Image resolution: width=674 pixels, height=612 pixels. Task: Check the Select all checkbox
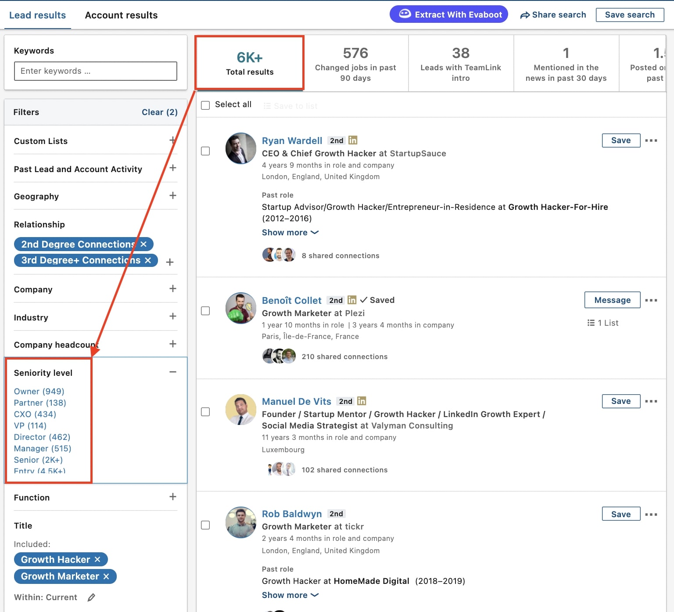pos(205,105)
